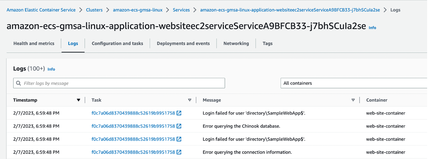Click the magnifier icon in the filter box
Viewport: 428px width, 159px height.
[x=18, y=83]
